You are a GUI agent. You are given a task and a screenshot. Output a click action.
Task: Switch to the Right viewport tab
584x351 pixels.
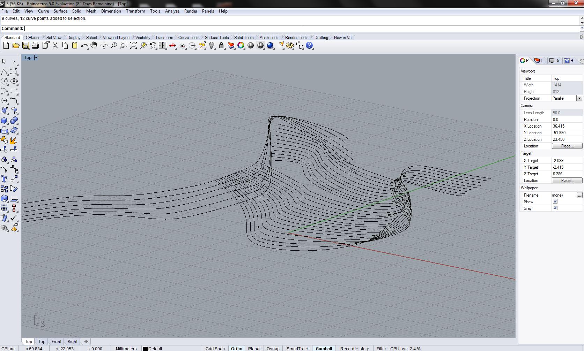[x=73, y=342]
